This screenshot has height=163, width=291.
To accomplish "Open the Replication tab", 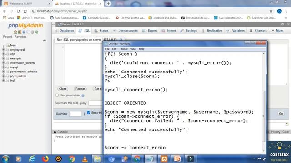I will [212, 31].
